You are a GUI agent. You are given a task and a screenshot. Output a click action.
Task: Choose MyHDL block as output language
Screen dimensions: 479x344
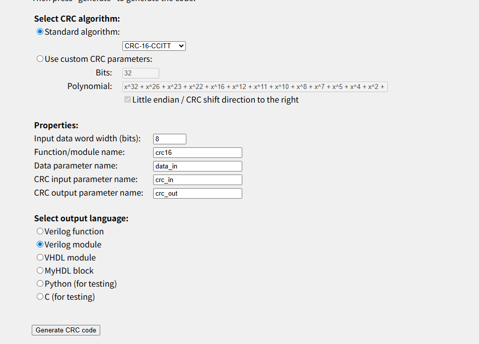(x=40, y=271)
